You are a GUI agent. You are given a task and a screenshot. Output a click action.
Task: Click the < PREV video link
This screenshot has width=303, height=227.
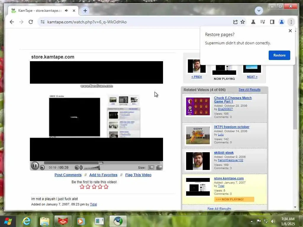196,77
